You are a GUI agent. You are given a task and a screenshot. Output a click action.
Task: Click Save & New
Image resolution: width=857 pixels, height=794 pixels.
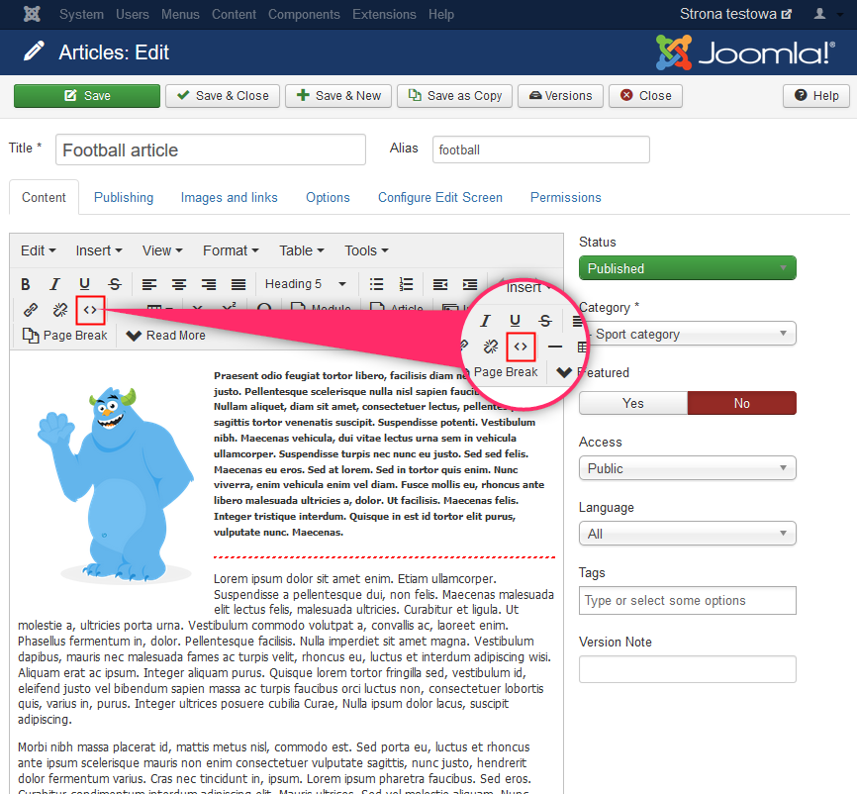(x=338, y=96)
